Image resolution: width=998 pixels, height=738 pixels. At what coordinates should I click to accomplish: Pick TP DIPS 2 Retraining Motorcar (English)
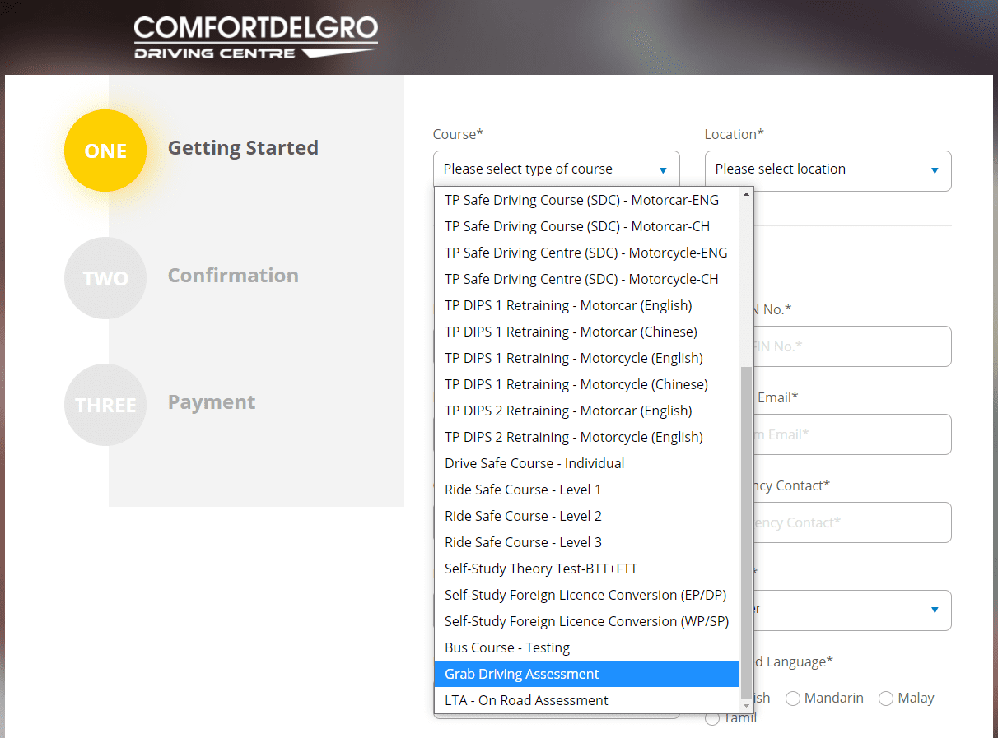pyautogui.click(x=586, y=411)
